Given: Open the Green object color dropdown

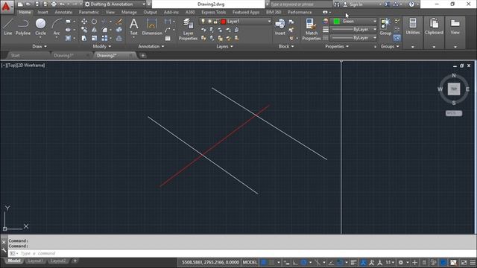Looking at the screenshot, I should [375, 21].
